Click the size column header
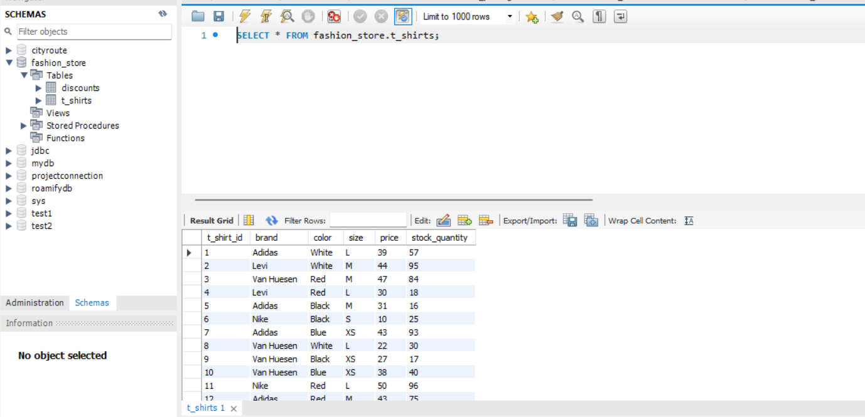 359,238
